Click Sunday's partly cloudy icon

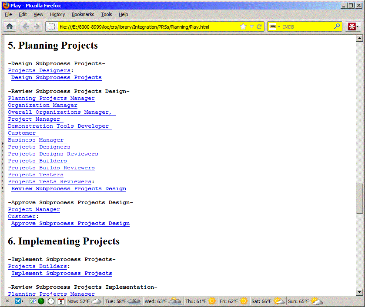tap(317, 301)
